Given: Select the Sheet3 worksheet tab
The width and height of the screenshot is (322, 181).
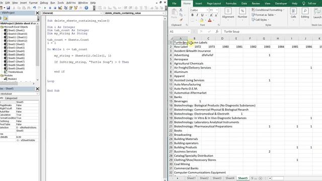Looking at the screenshot, I should tap(217, 178).
